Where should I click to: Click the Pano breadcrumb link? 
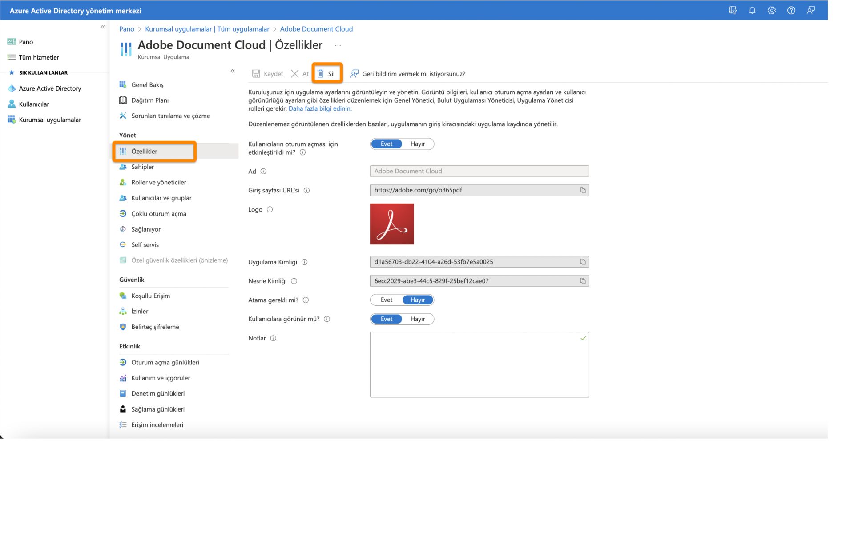[127, 29]
